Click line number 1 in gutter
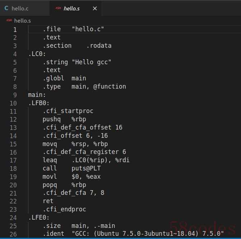241x239 pixels. tap(15, 29)
